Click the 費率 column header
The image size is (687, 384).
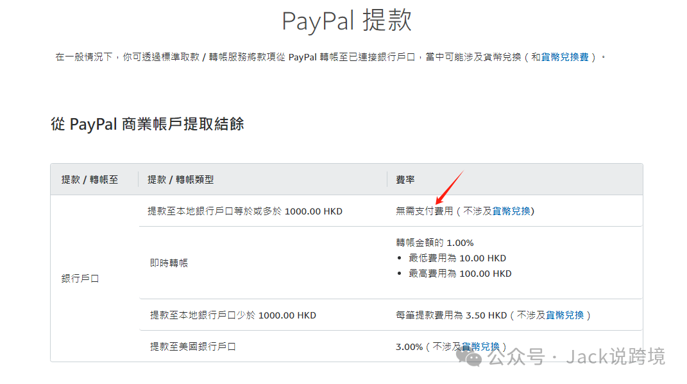click(x=405, y=180)
